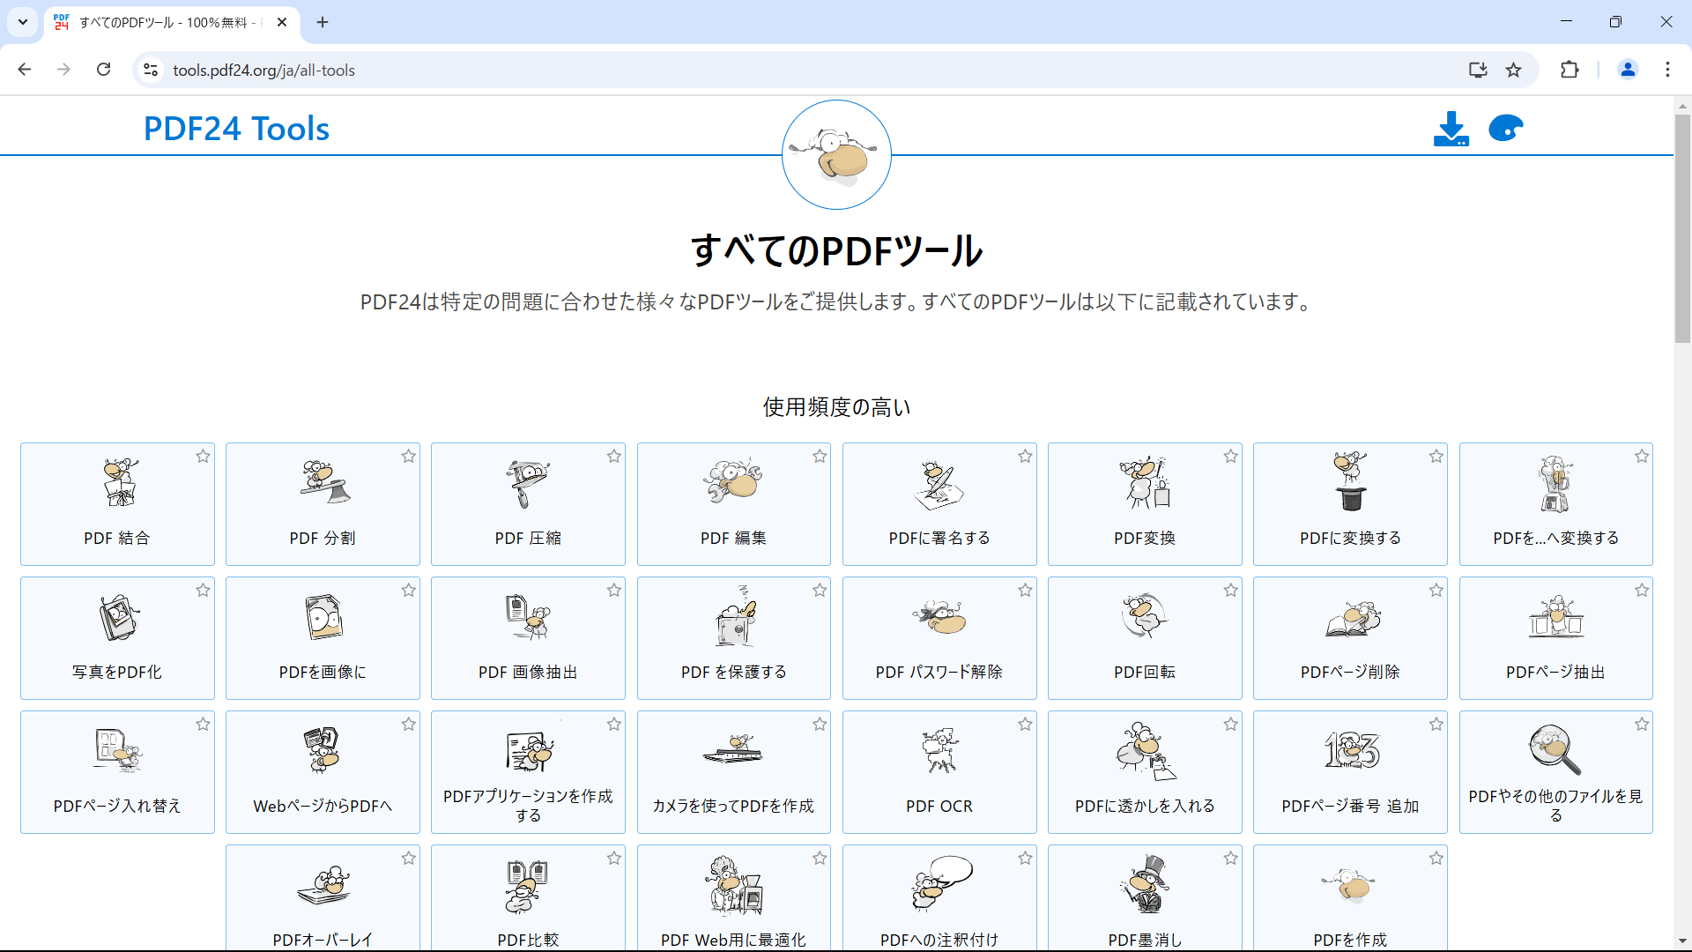1692x952 pixels.
Task: Open the PDFに透かしを入れる tool icon
Action: (x=1145, y=751)
